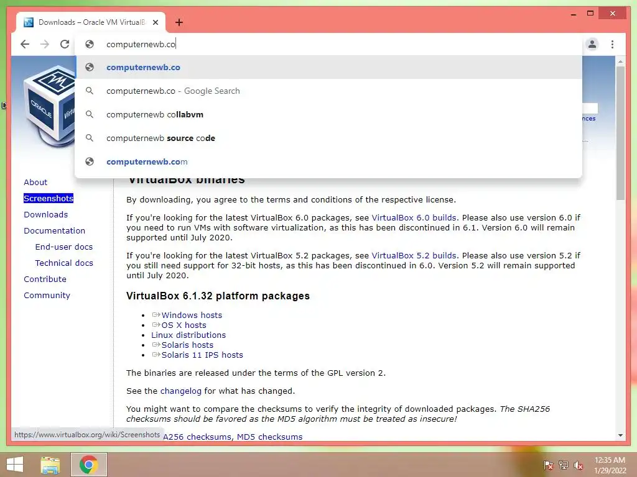Open the highlighted Screenshots sidebar link
Screen dimensions: 637x477
[49, 198]
